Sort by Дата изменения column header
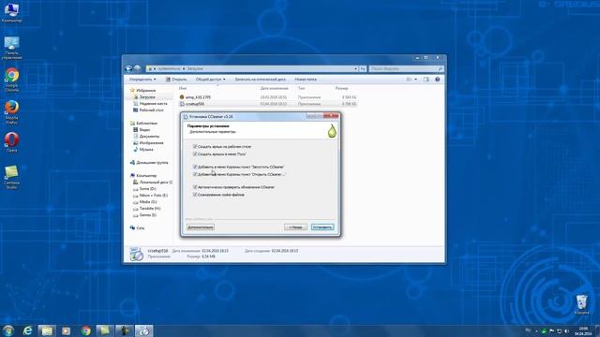 pyautogui.click(x=275, y=88)
